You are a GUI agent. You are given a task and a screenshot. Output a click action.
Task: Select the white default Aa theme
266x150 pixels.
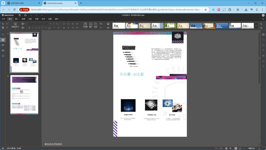click(x=119, y=26)
